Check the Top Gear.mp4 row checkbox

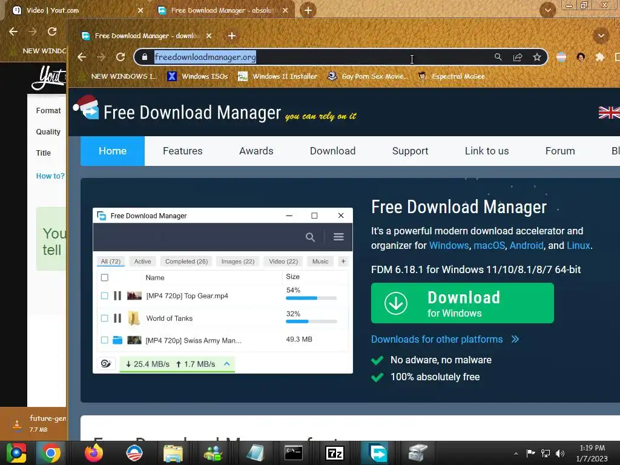104,295
